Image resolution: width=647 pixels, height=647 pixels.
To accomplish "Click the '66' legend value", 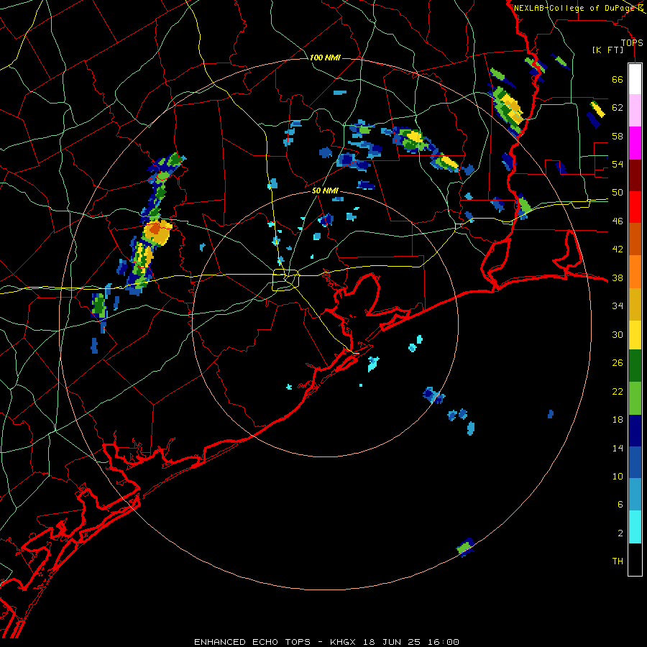I will point(618,79).
